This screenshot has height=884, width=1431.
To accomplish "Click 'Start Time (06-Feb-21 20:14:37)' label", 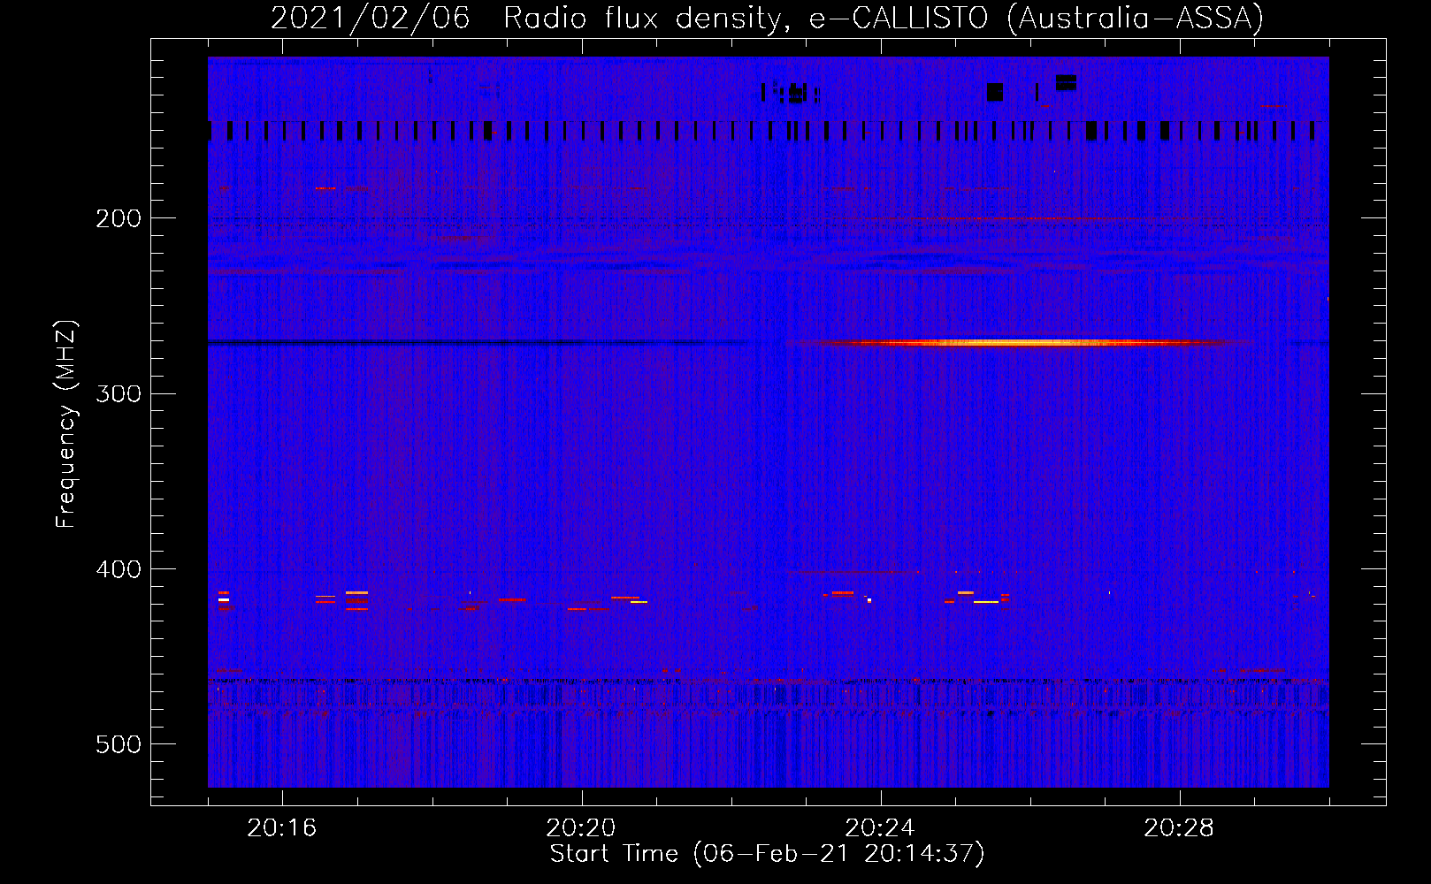I will tap(767, 854).
